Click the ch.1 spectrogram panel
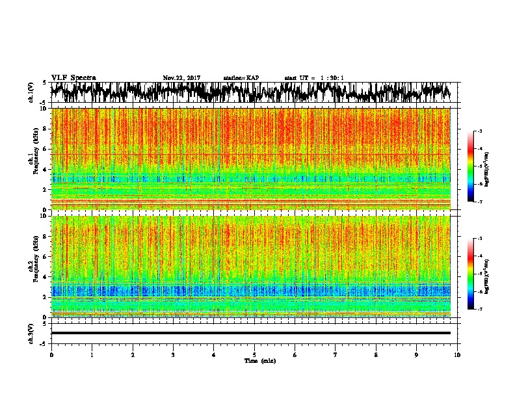Screen dimensions: 515x398 point(251,159)
